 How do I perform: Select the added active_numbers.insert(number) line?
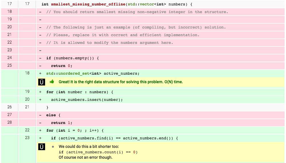point(87,100)
